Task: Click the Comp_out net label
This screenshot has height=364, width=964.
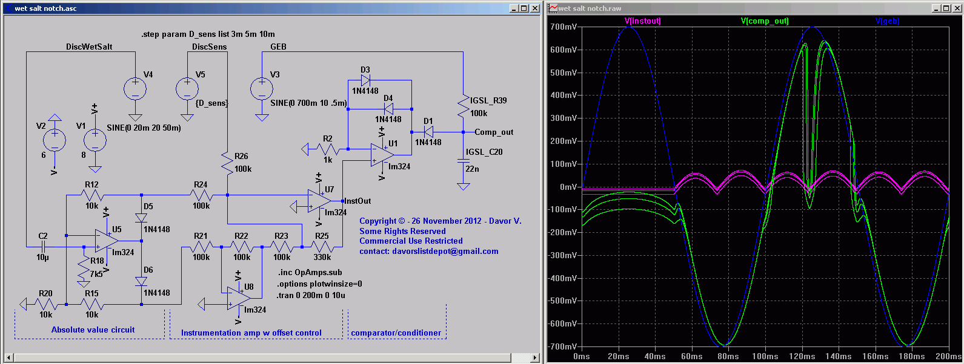Action: tap(494, 132)
